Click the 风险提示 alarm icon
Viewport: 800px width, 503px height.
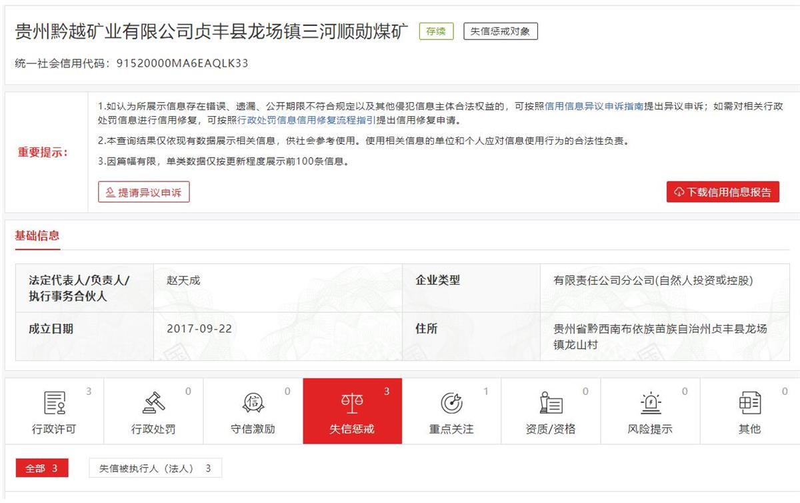pos(650,403)
